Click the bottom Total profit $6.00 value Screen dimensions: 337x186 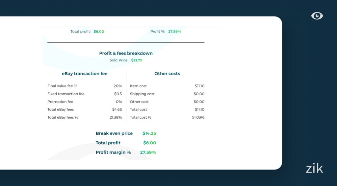tap(149, 143)
